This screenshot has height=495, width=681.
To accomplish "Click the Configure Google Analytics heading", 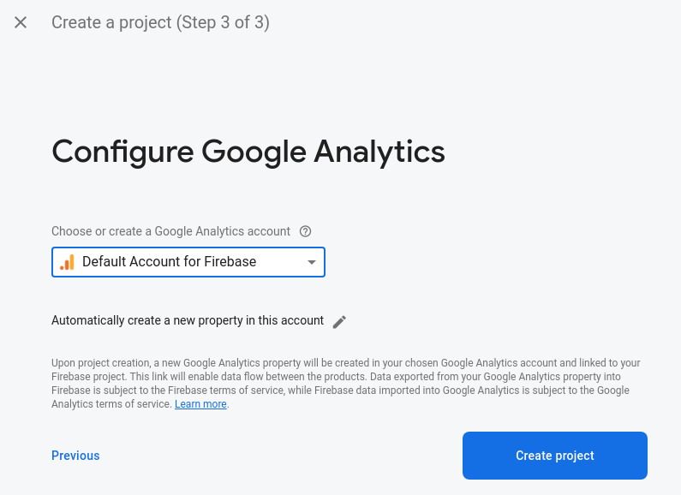I will coord(248,152).
